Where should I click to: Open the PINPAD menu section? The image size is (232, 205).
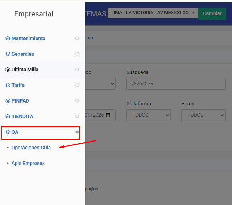[x=20, y=101]
